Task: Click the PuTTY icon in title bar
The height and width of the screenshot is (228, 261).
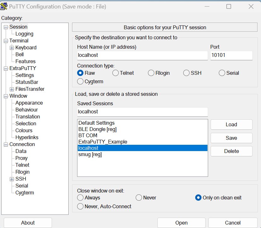Action: [x=4, y=6]
